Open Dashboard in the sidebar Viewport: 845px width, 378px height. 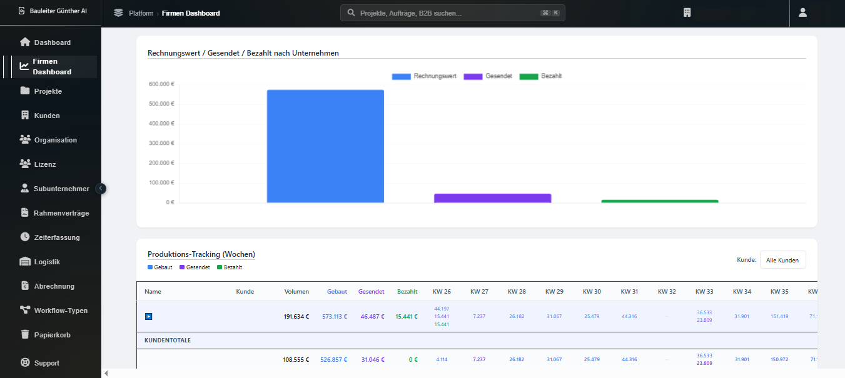[x=53, y=42]
